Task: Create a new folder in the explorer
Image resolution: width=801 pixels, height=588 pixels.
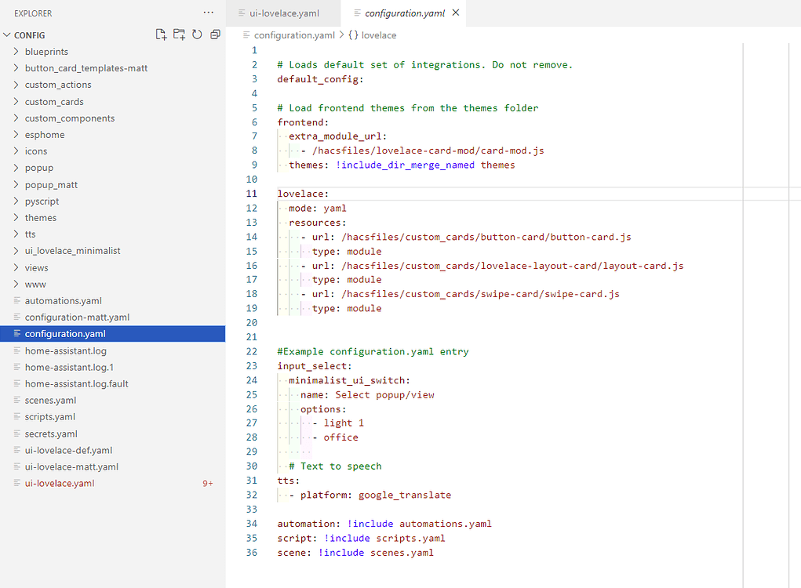Action: [179, 34]
